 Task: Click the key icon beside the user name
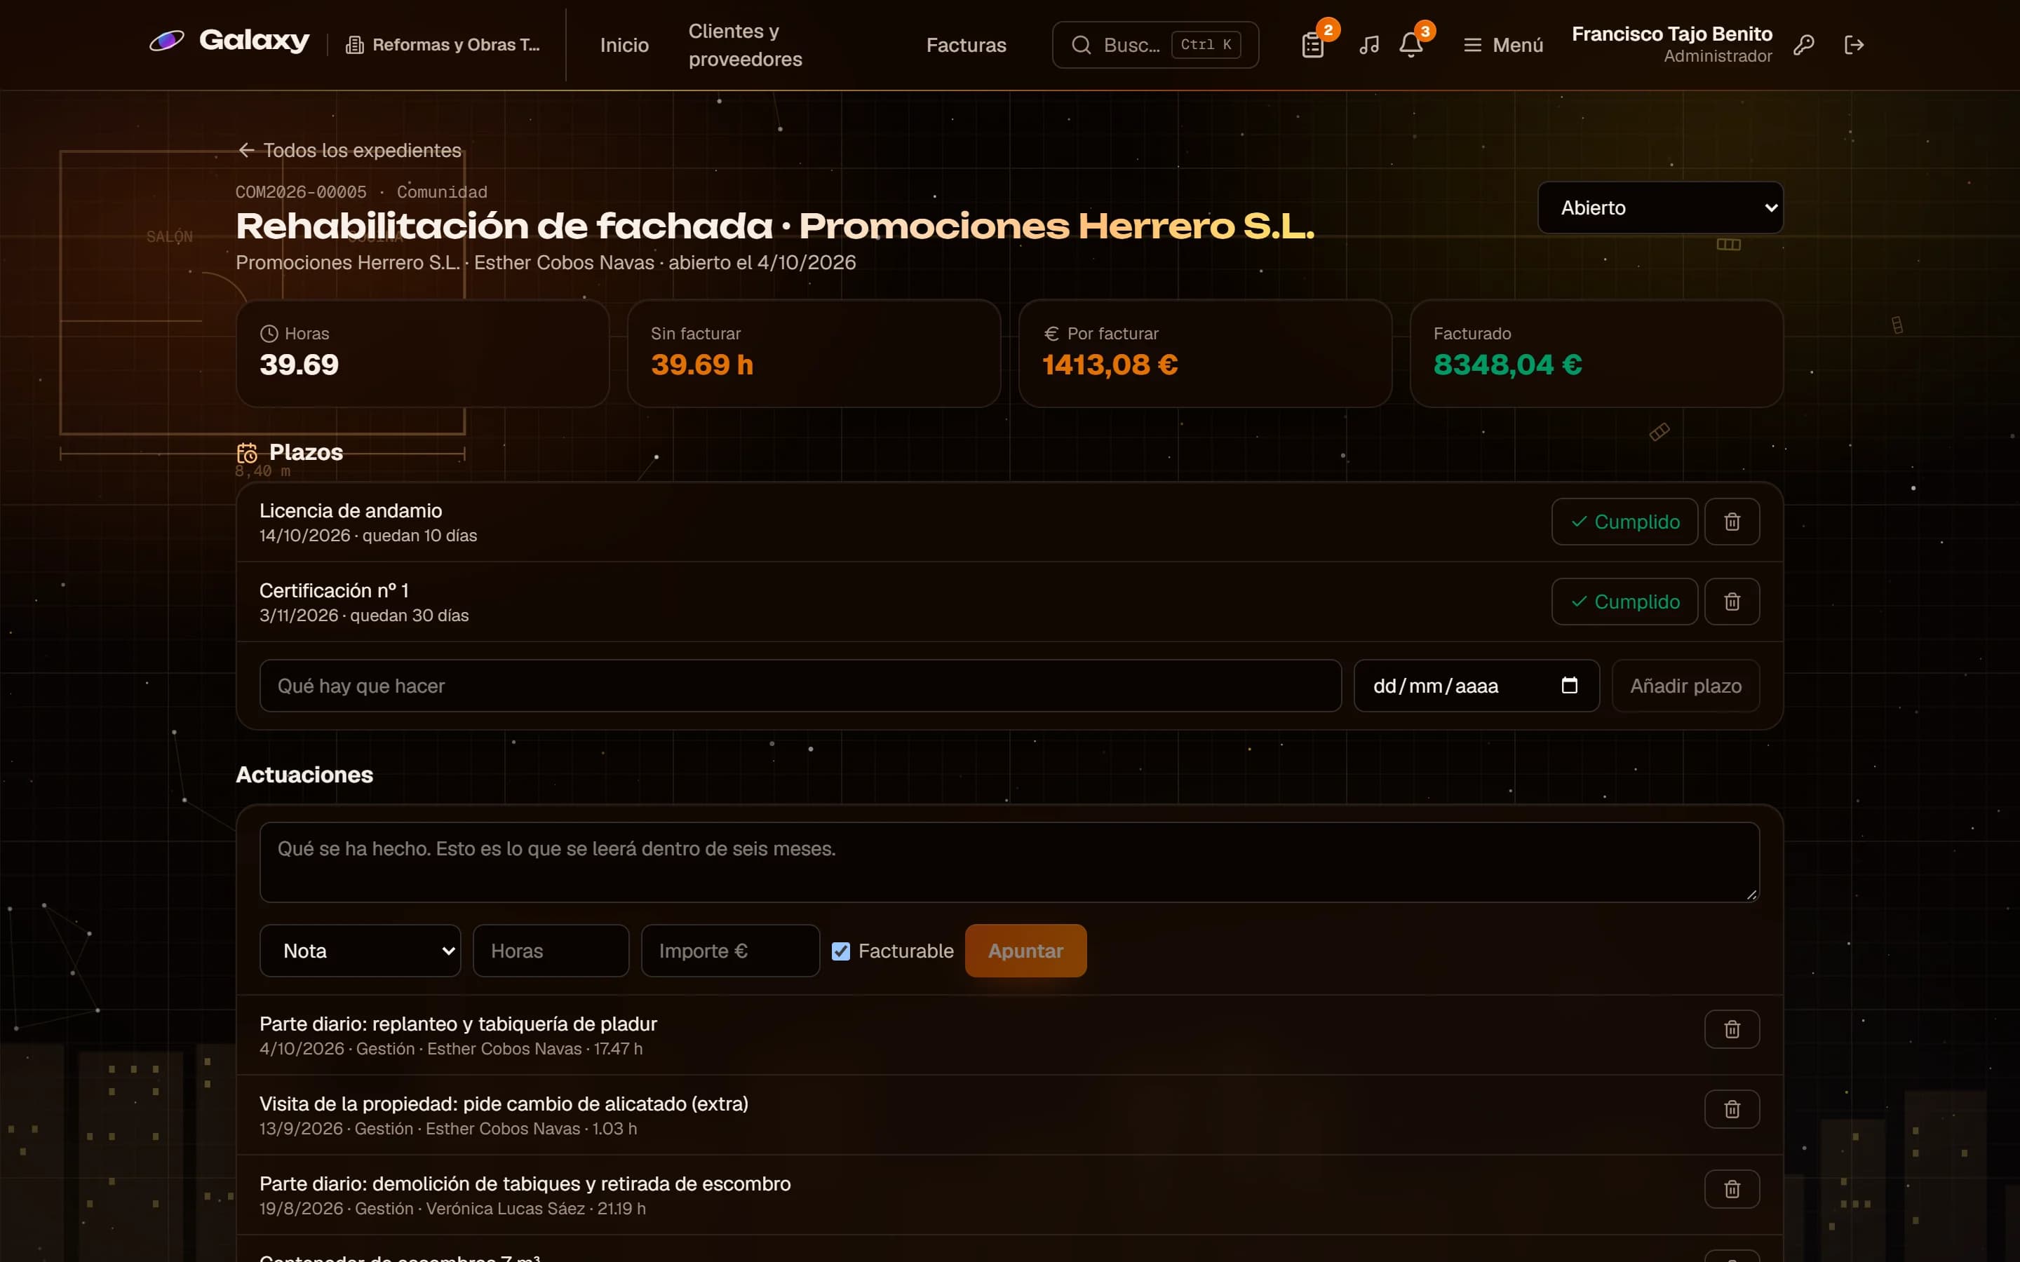(x=1804, y=45)
